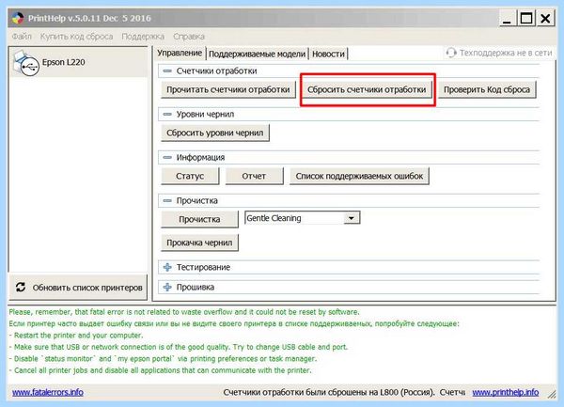Open Список поддерживаемых ошибок
Screen dimensions: 564x407
click(359, 176)
